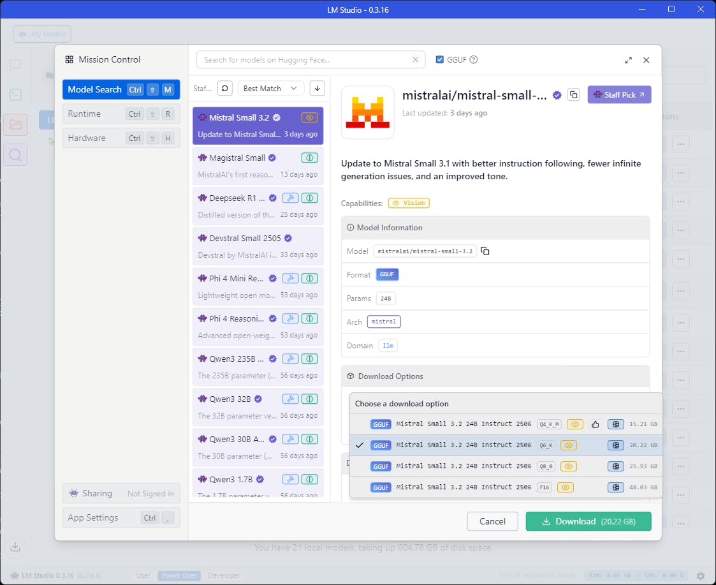The height and width of the screenshot is (585, 716).
Task: Select Qwen3 1.7B in results list
Action: click(258, 483)
